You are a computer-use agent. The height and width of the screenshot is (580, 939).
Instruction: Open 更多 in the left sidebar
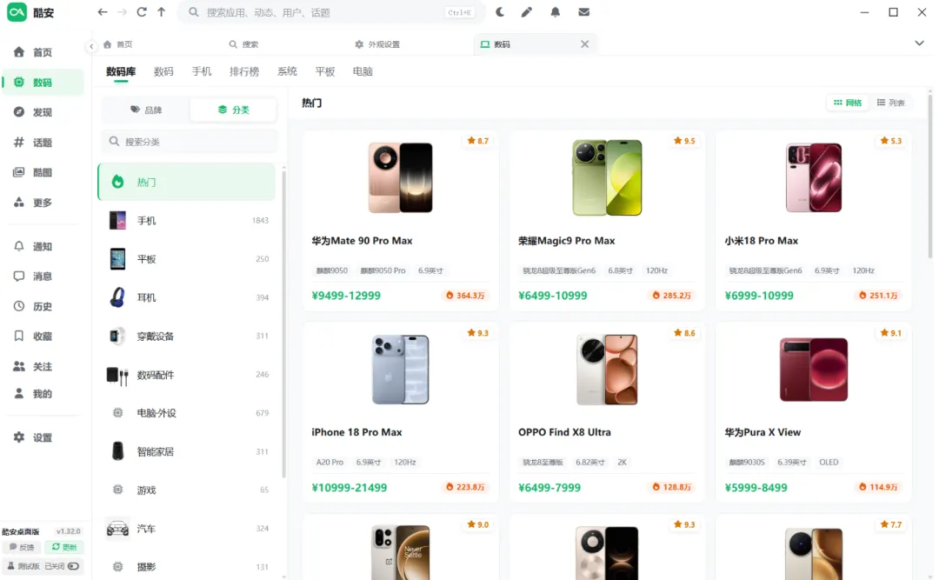(x=43, y=202)
